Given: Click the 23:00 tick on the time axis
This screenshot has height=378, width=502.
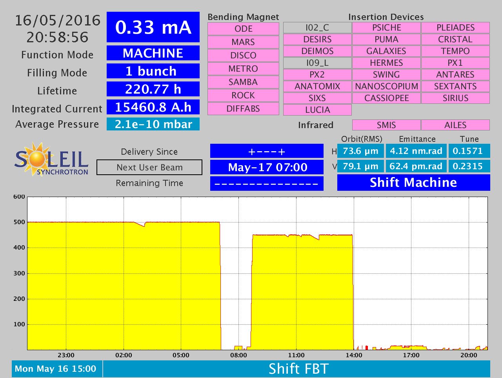Looking at the screenshot, I should [66, 355].
